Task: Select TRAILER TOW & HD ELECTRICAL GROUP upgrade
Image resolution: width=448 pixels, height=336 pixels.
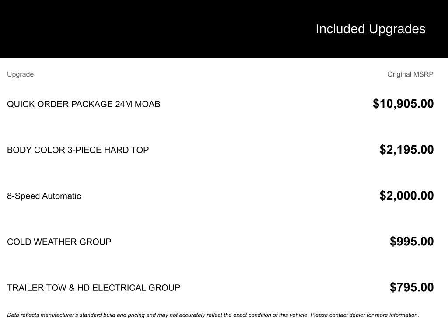Action: coord(93,288)
